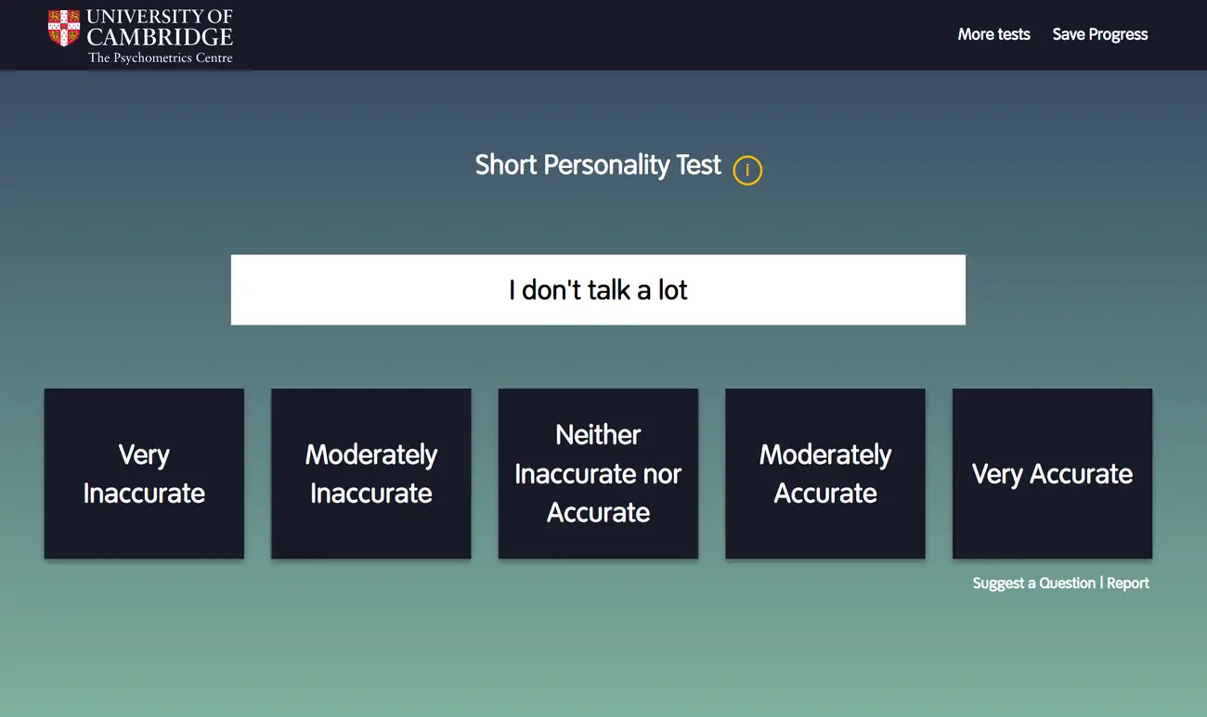Click the Short Personality Test heading
This screenshot has height=717, width=1207.
(x=598, y=165)
